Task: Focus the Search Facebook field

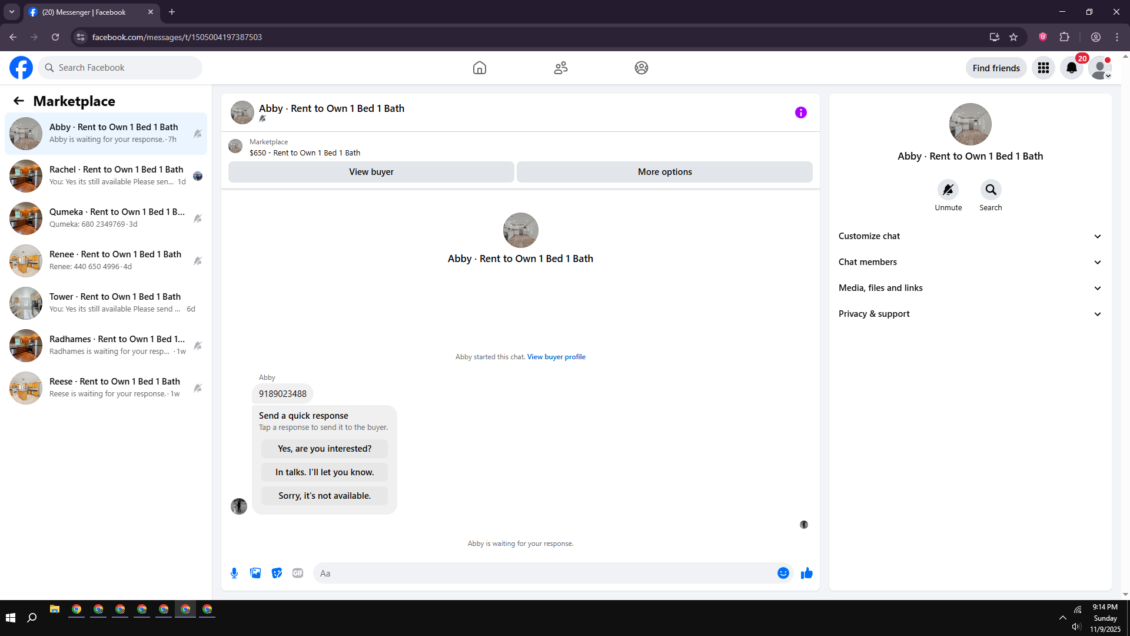Action: tap(120, 68)
